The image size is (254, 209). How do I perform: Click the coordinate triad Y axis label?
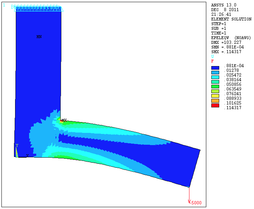point(17,145)
